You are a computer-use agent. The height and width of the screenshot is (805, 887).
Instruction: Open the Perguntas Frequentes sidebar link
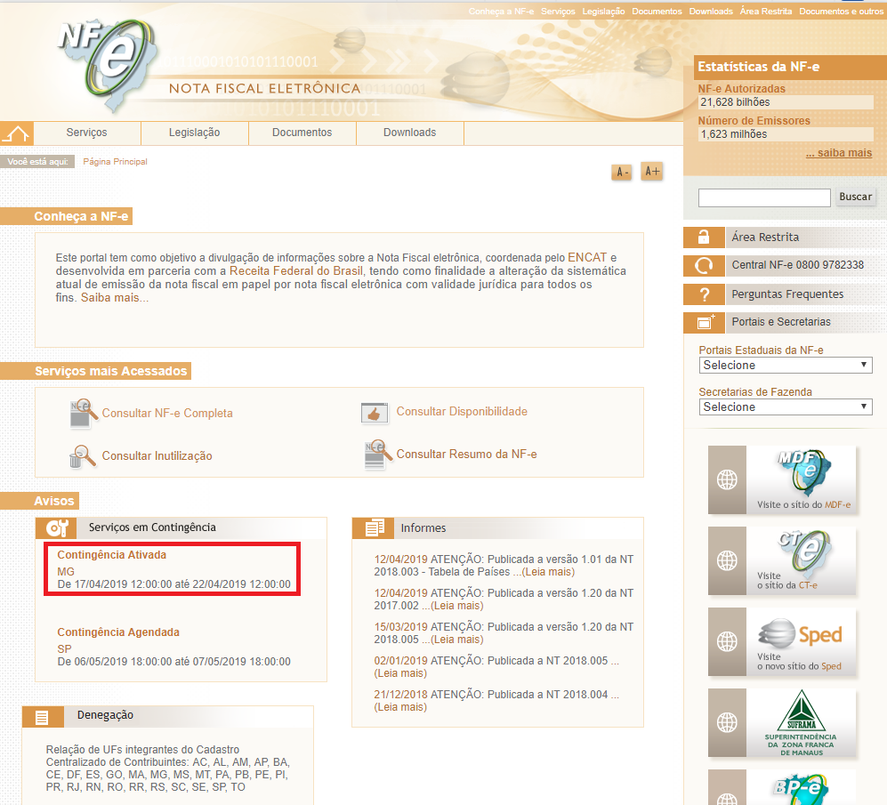(x=787, y=294)
